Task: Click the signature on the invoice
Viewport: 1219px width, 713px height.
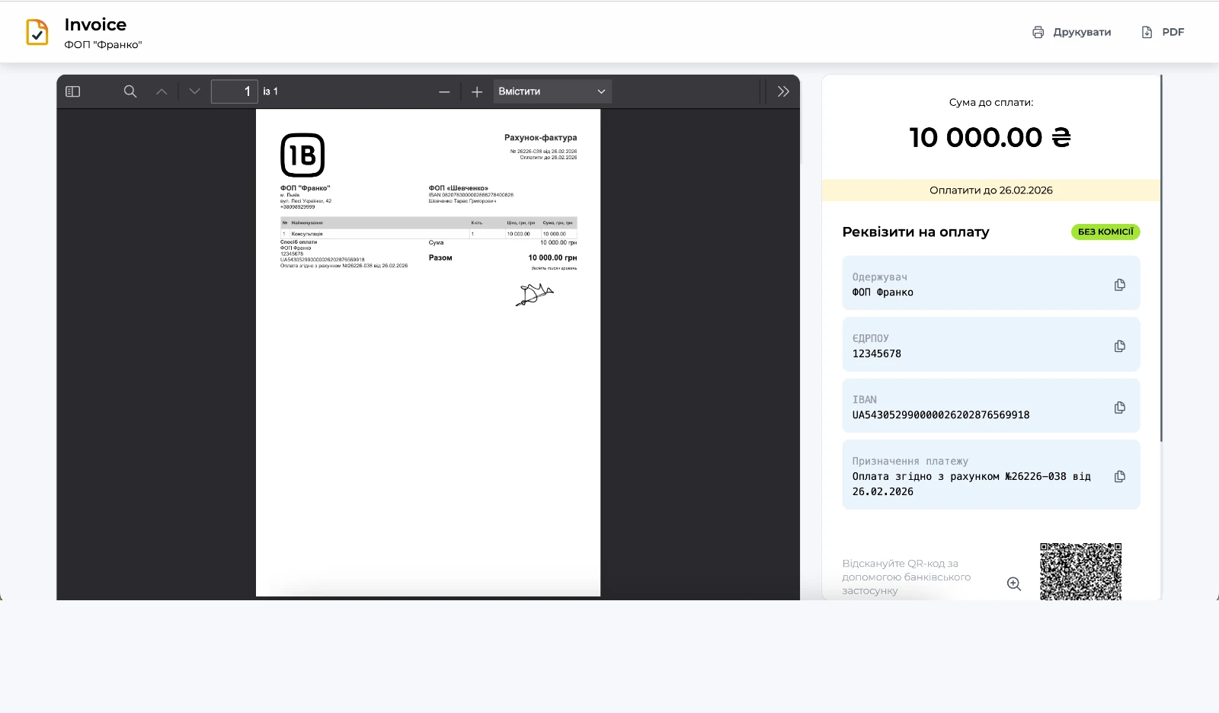Action: click(534, 294)
